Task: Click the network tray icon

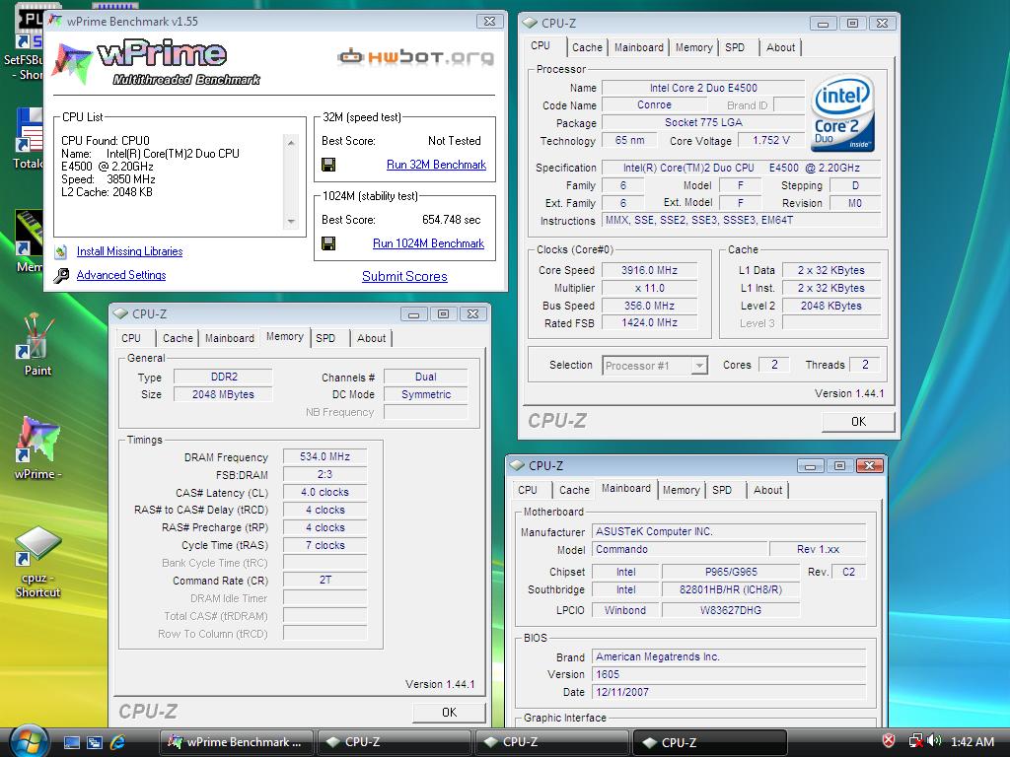Action: click(x=916, y=741)
